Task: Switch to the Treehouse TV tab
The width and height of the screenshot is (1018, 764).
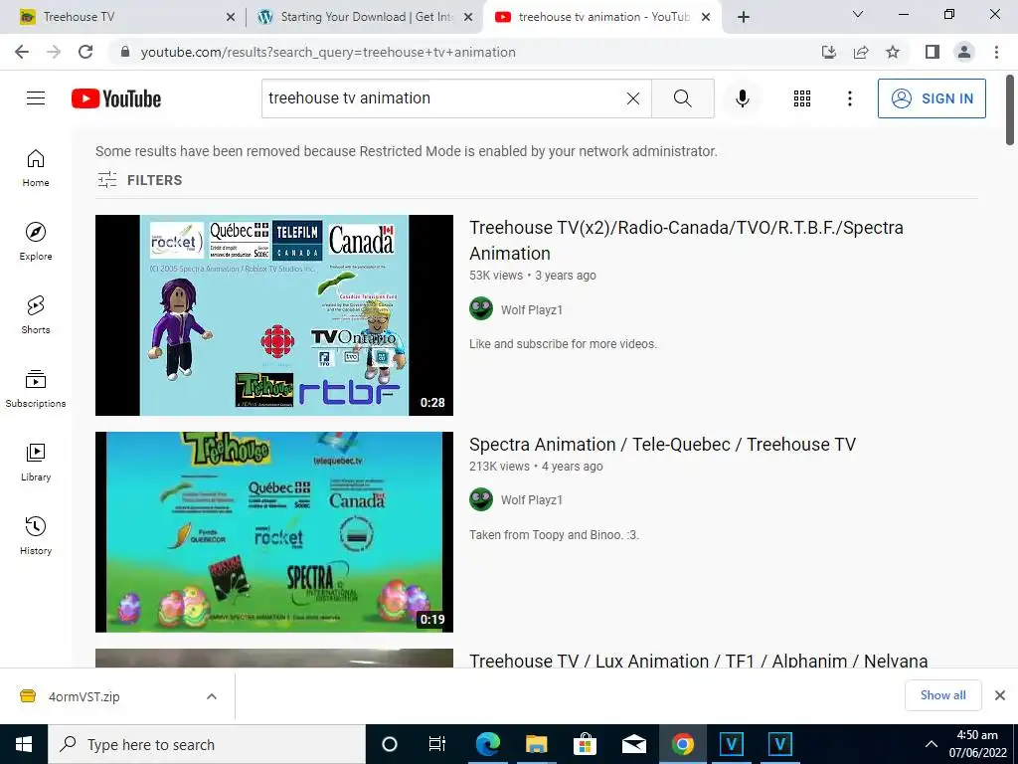Action: [x=123, y=17]
